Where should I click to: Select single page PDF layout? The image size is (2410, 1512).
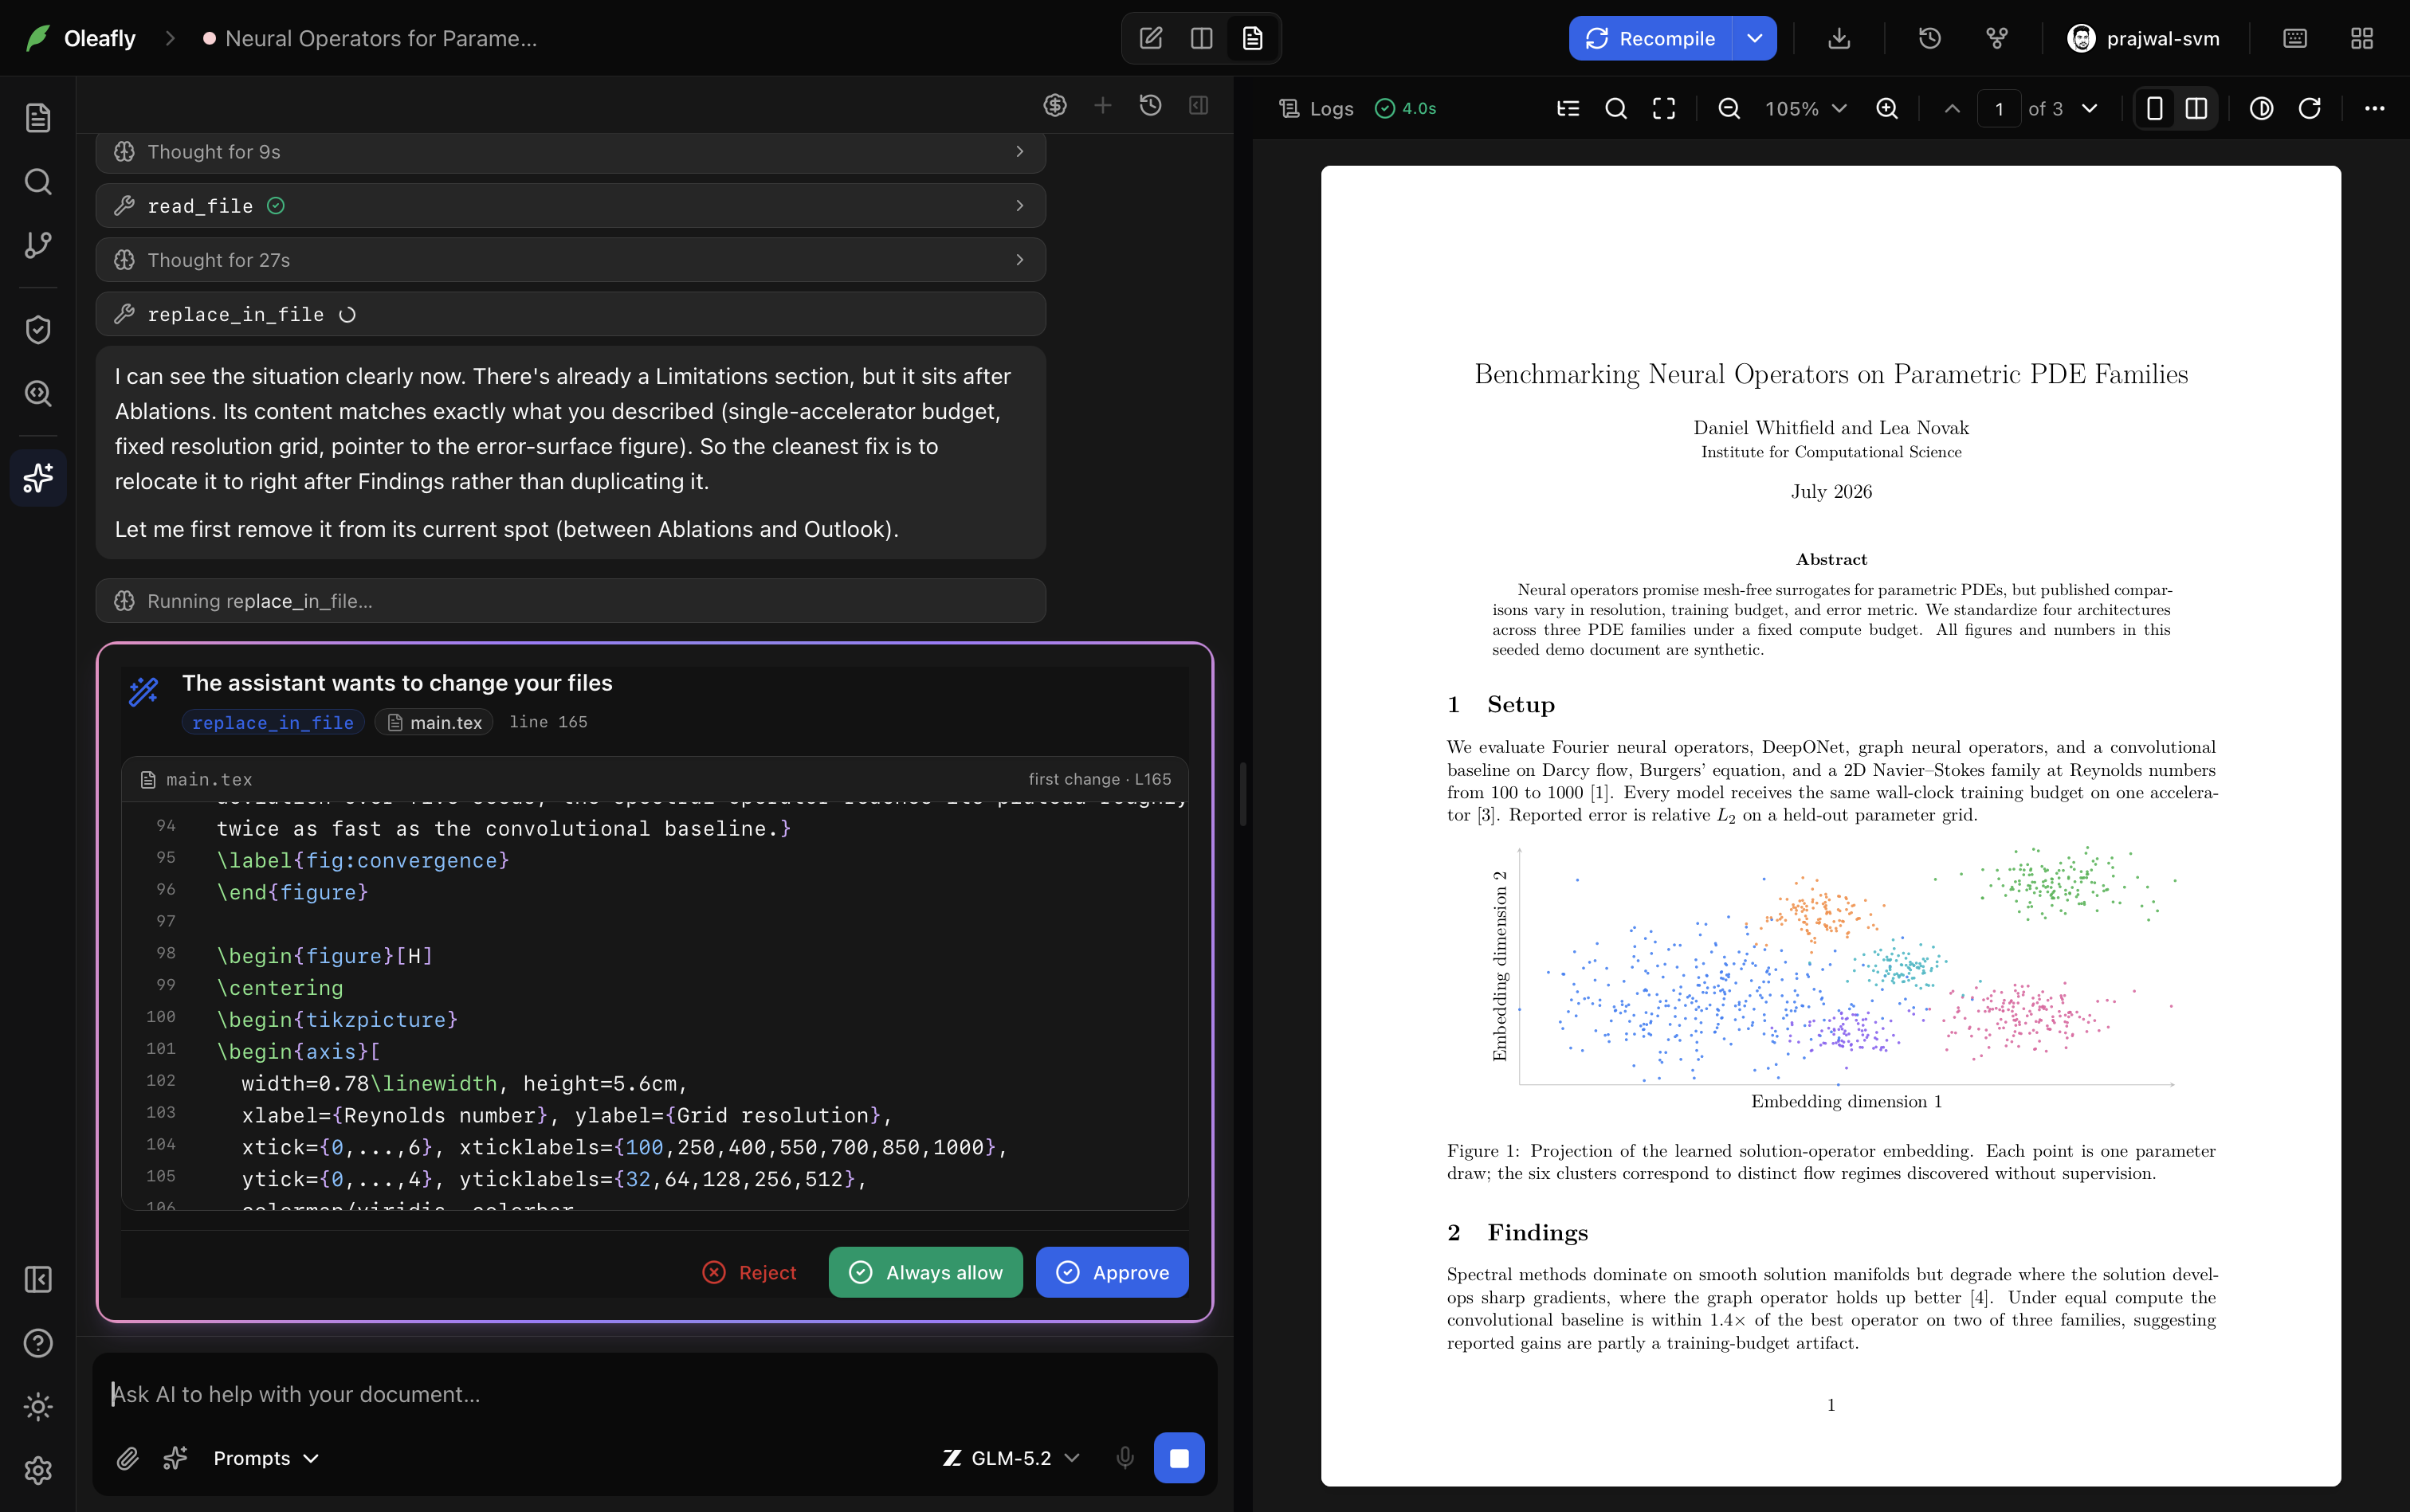[2155, 108]
